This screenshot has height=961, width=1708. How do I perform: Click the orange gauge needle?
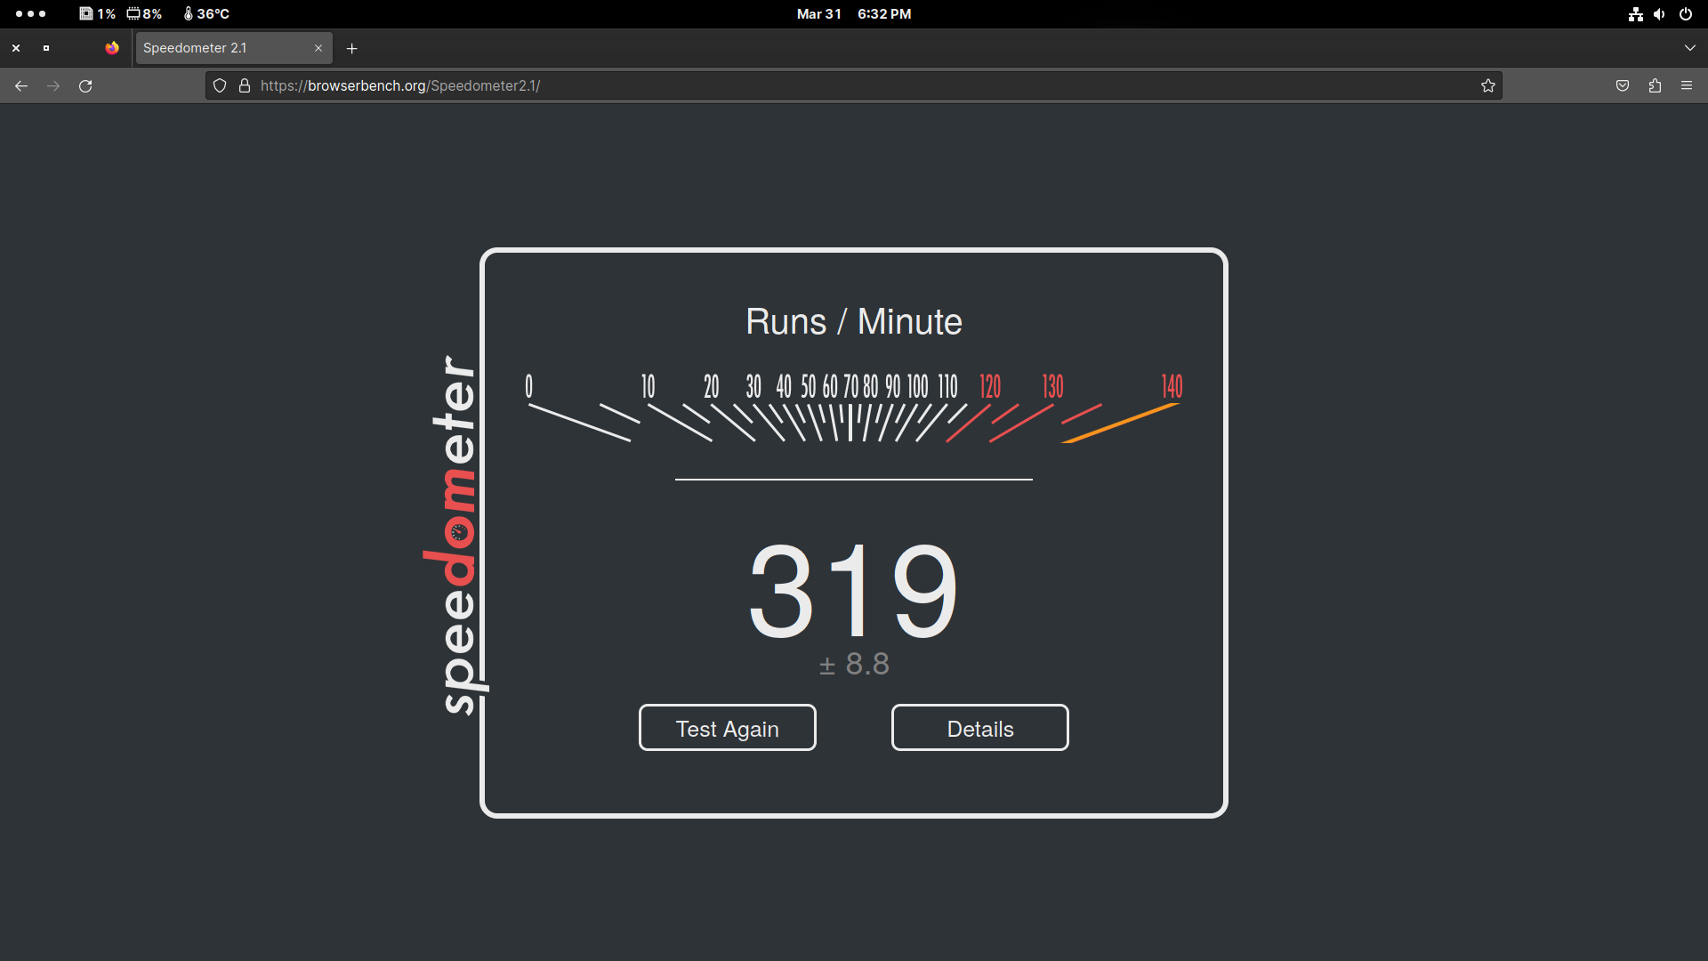(x=1121, y=423)
